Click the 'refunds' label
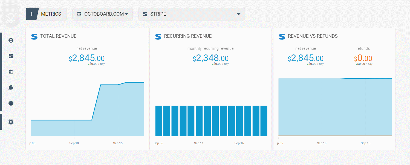 pyautogui.click(x=363, y=48)
